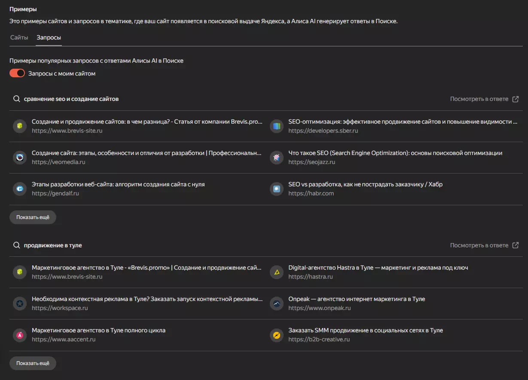Click the b2b-creative.ru yellow favicon
Viewport: 528px width, 380px height.
click(277, 335)
